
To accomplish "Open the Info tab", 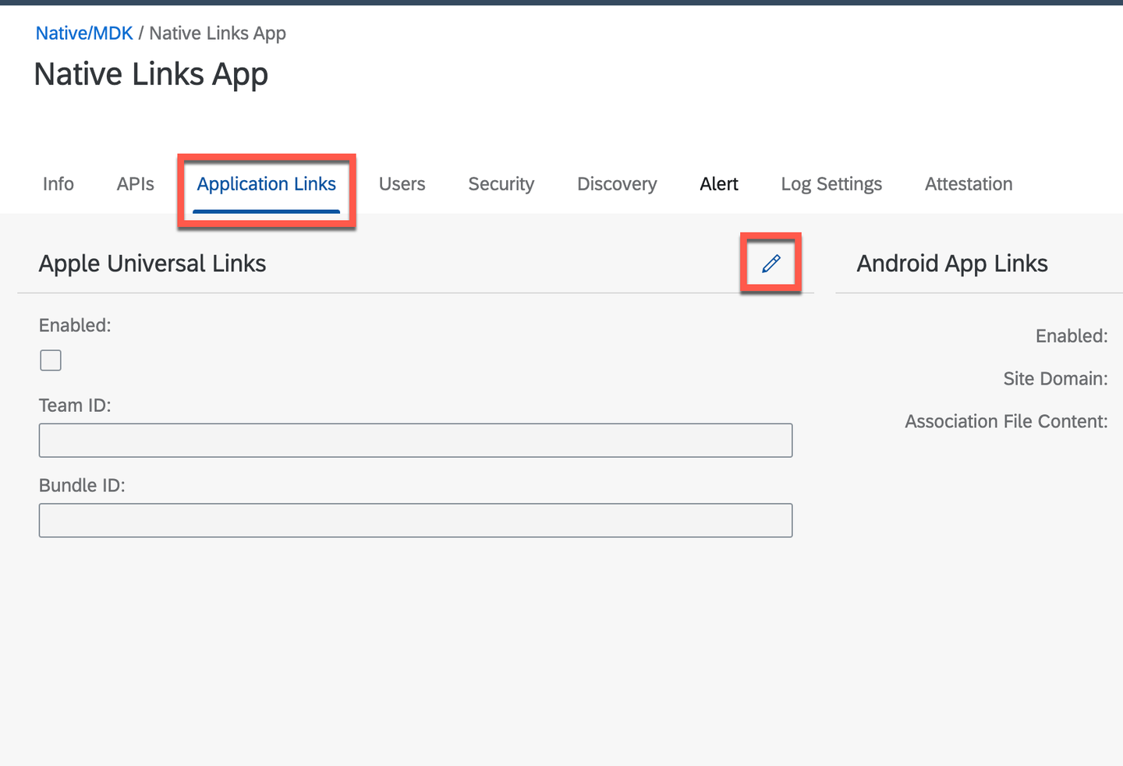I will 58,184.
